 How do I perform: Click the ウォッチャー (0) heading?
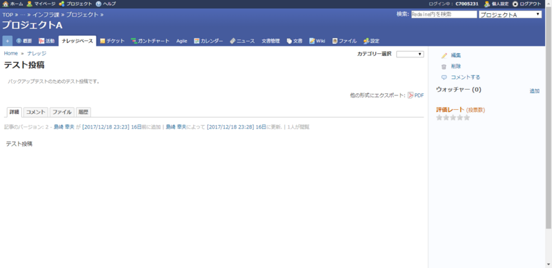pyautogui.click(x=459, y=90)
